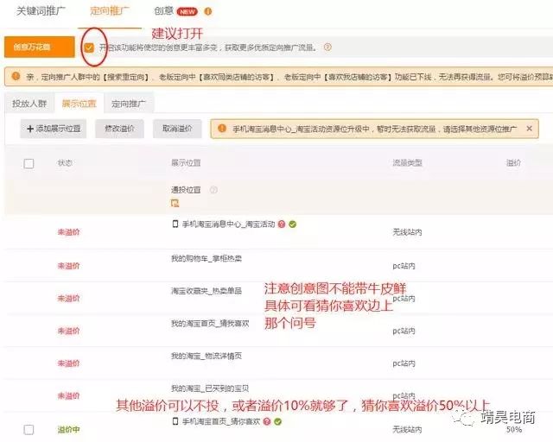Click the small orange icon below 通投位置
This screenshot has width=553, height=442.
click(x=175, y=203)
